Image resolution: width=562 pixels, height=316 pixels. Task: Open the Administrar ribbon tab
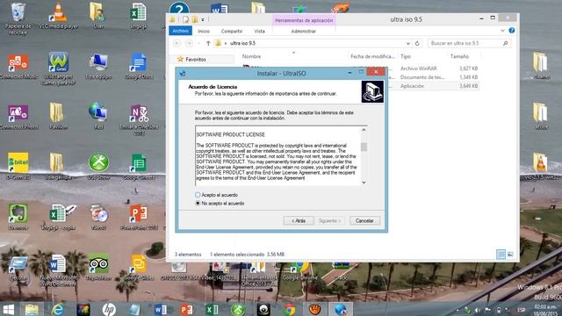tap(303, 32)
